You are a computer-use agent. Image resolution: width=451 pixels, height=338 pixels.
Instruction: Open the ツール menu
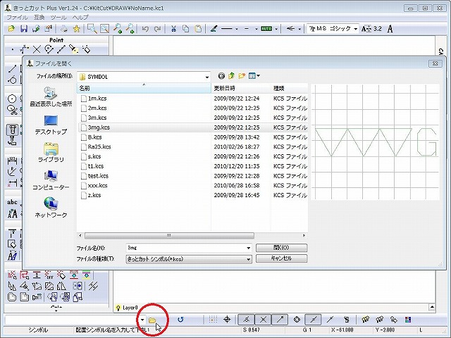(58, 18)
